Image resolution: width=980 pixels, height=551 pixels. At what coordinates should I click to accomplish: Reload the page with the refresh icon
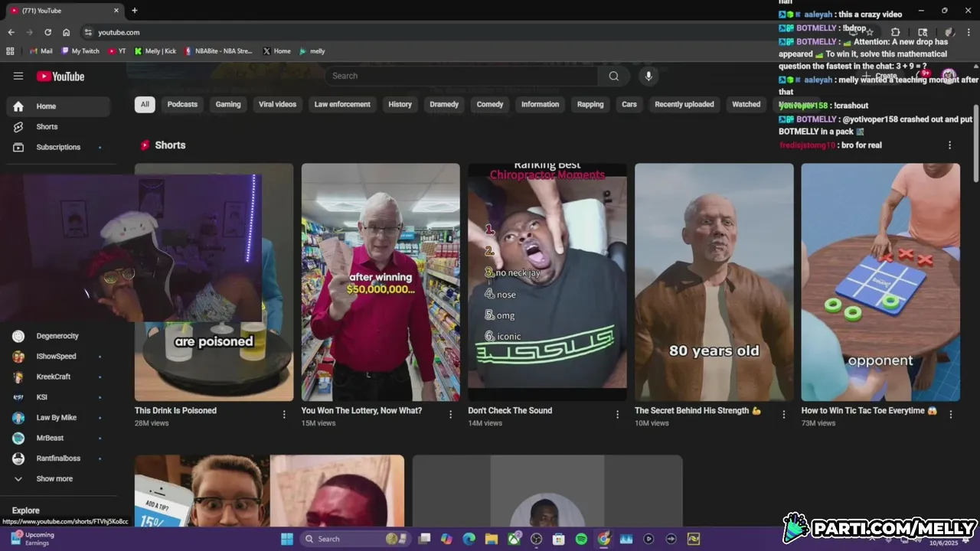click(47, 32)
